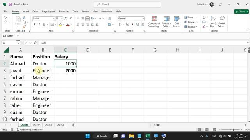The image size is (250, 140).
Task: Click the Windows Start button
Action: 87,136
